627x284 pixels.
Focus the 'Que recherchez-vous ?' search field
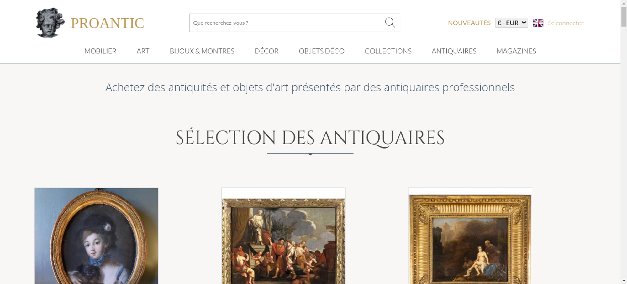287,23
